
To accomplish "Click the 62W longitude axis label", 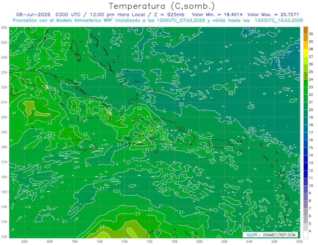I will (274, 241).
